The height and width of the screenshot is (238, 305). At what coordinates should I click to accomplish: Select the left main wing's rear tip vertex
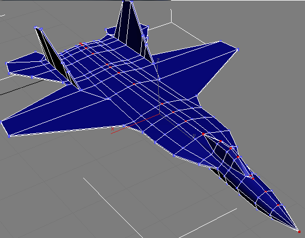tap(1, 122)
